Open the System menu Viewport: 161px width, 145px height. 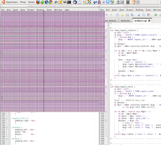31,2
